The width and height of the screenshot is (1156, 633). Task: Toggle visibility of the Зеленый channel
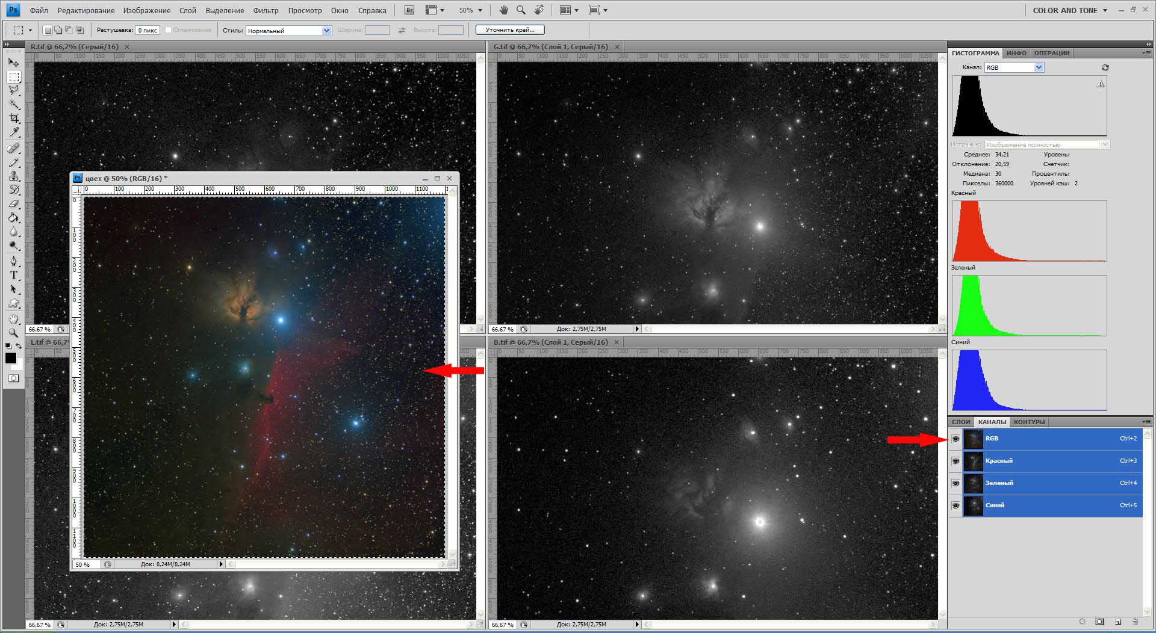click(956, 483)
